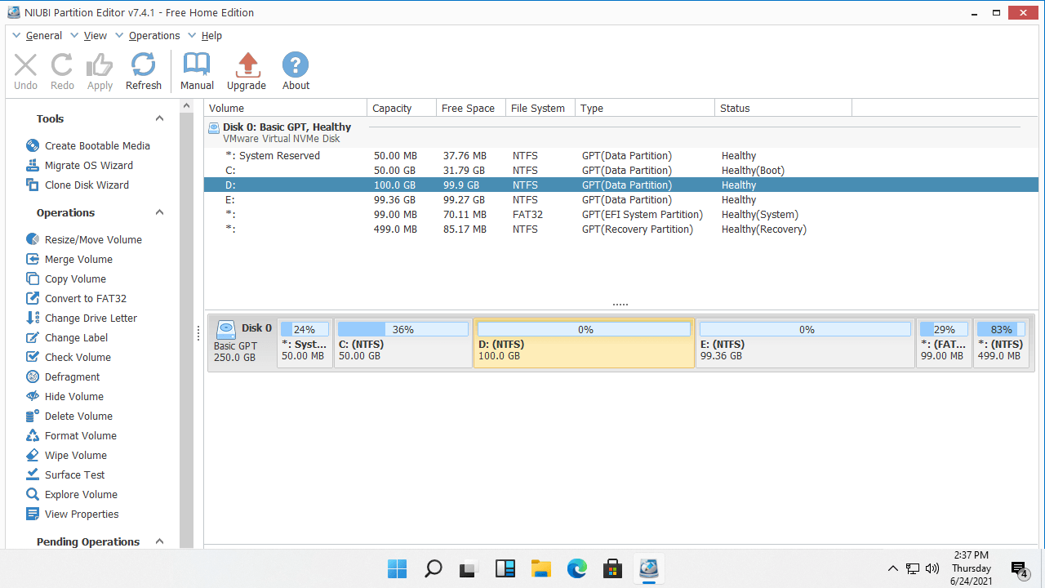The width and height of the screenshot is (1045, 588).
Task: Open the user Manual
Action: [x=197, y=70]
